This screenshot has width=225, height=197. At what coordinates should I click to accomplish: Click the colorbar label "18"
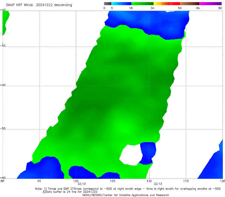coord(131,8)
